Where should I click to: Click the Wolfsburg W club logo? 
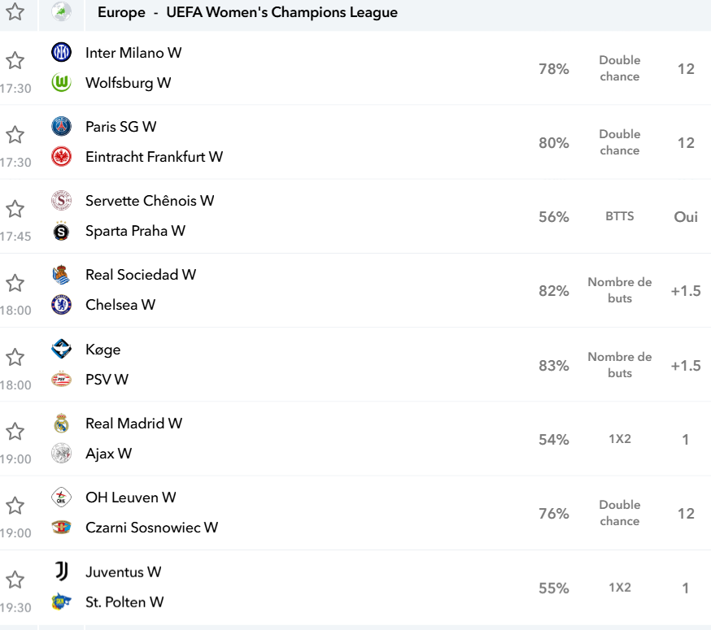(61, 82)
